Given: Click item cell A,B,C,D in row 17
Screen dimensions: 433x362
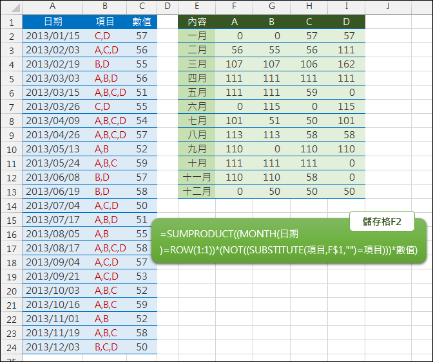Looking at the screenshot, I should (104, 248).
